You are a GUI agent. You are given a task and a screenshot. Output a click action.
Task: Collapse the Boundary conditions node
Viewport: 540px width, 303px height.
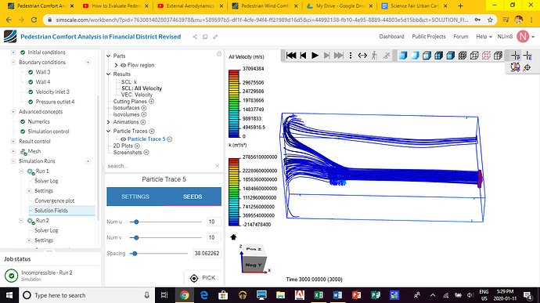(x=13, y=63)
